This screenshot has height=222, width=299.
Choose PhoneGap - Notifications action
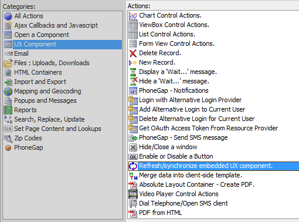point(174,90)
